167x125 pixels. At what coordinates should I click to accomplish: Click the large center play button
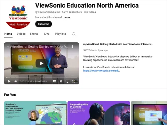click(x=41, y=63)
